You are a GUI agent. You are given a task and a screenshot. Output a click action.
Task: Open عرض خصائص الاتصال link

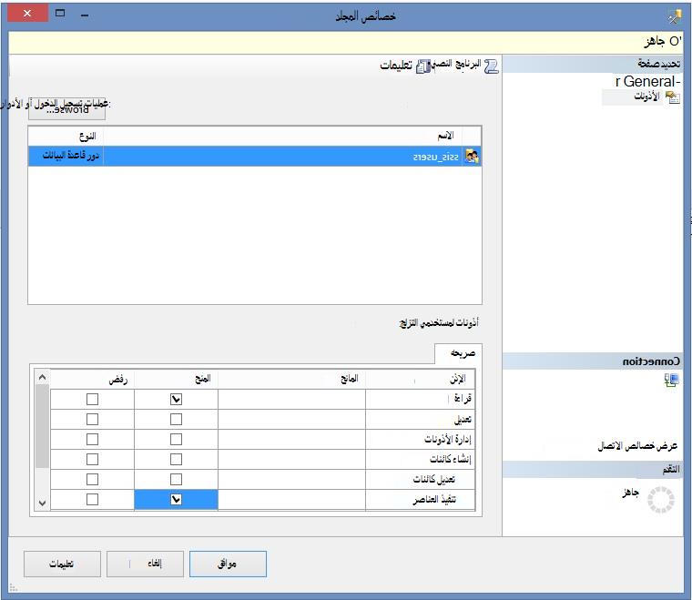[637, 446]
